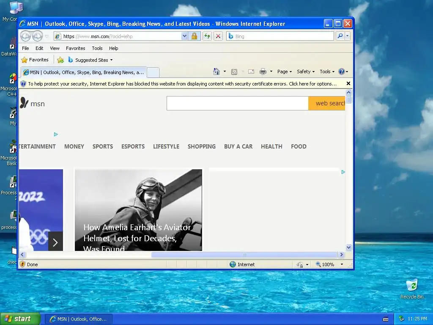Open the SPORTS section link
This screenshot has height=325, width=433.
[103, 146]
